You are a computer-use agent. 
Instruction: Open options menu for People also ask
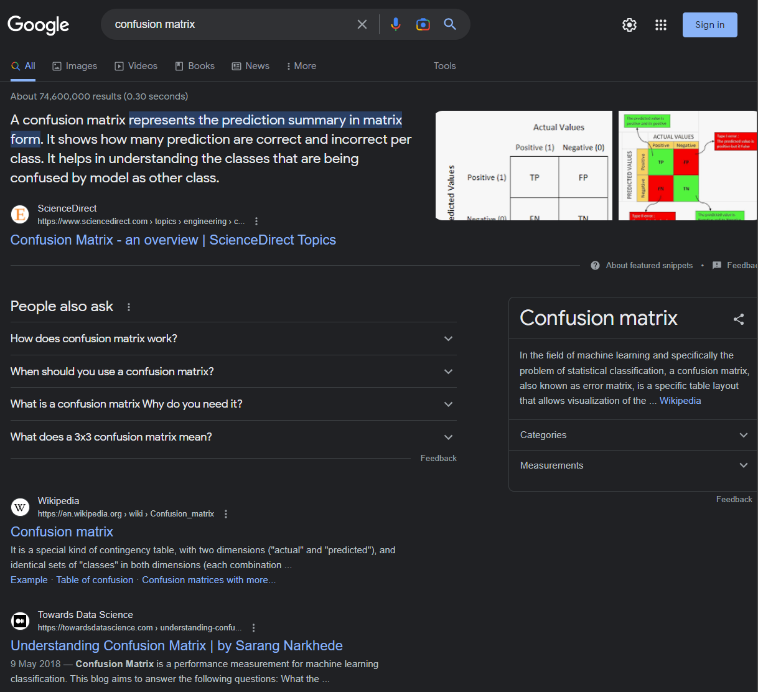[129, 307]
